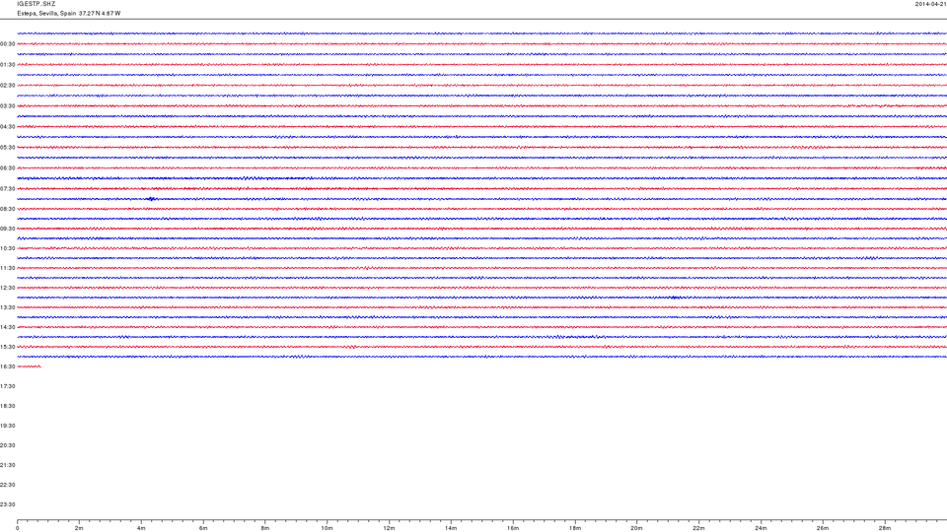Select the 03:30 time label

point(7,106)
